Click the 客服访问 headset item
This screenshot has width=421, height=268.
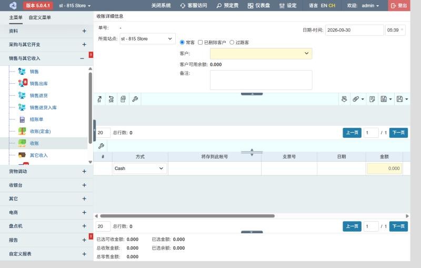[x=194, y=5]
